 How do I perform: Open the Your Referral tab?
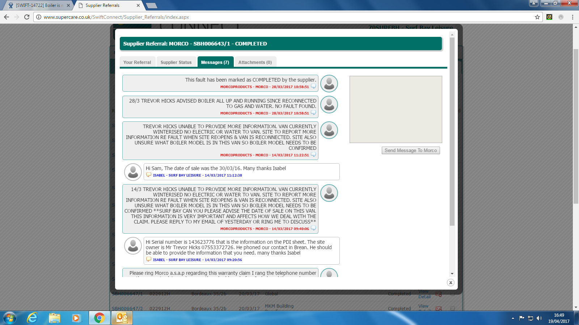tap(137, 62)
